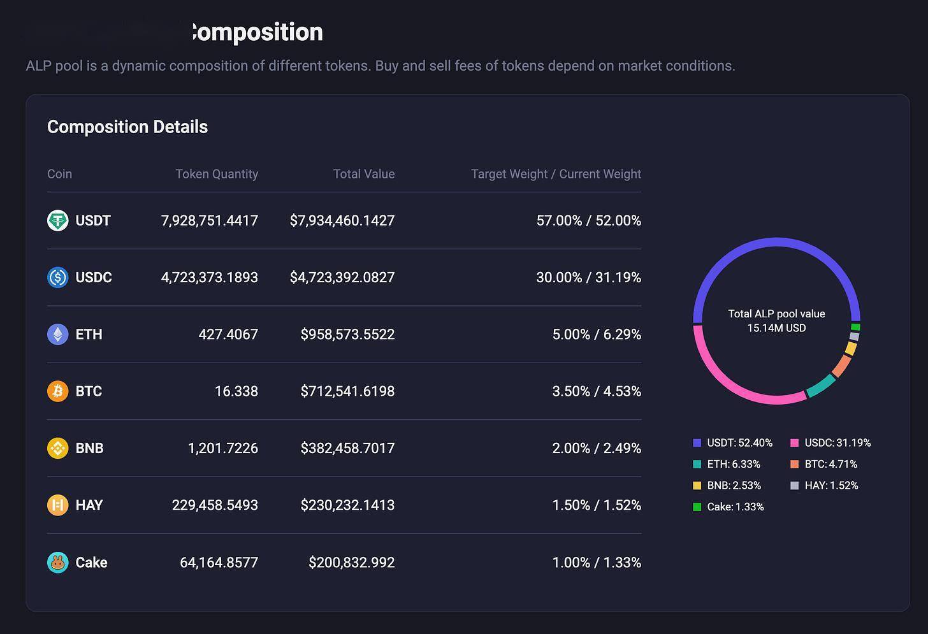Click the weight 30.00% / 31.19%

(x=589, y=277)
